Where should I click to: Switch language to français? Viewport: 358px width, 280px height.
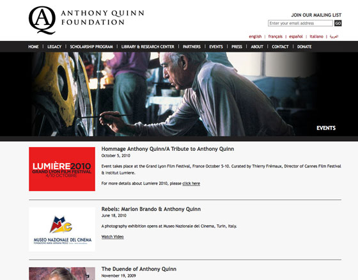(x=276, y=36)
